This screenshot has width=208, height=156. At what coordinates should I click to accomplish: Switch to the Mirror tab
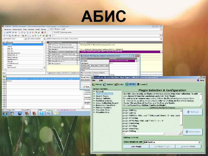(97, 84)
